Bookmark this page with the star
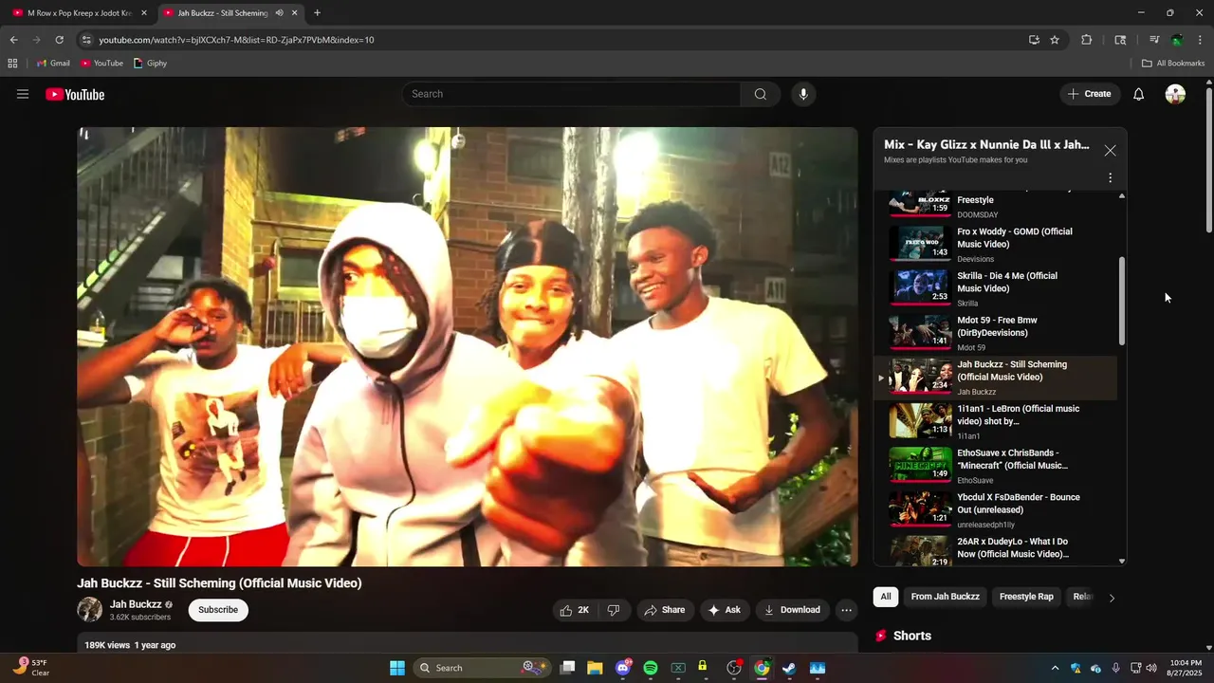Image resolution: width=1214 pixels, height=683 pixels. [x=1055, y=40]
